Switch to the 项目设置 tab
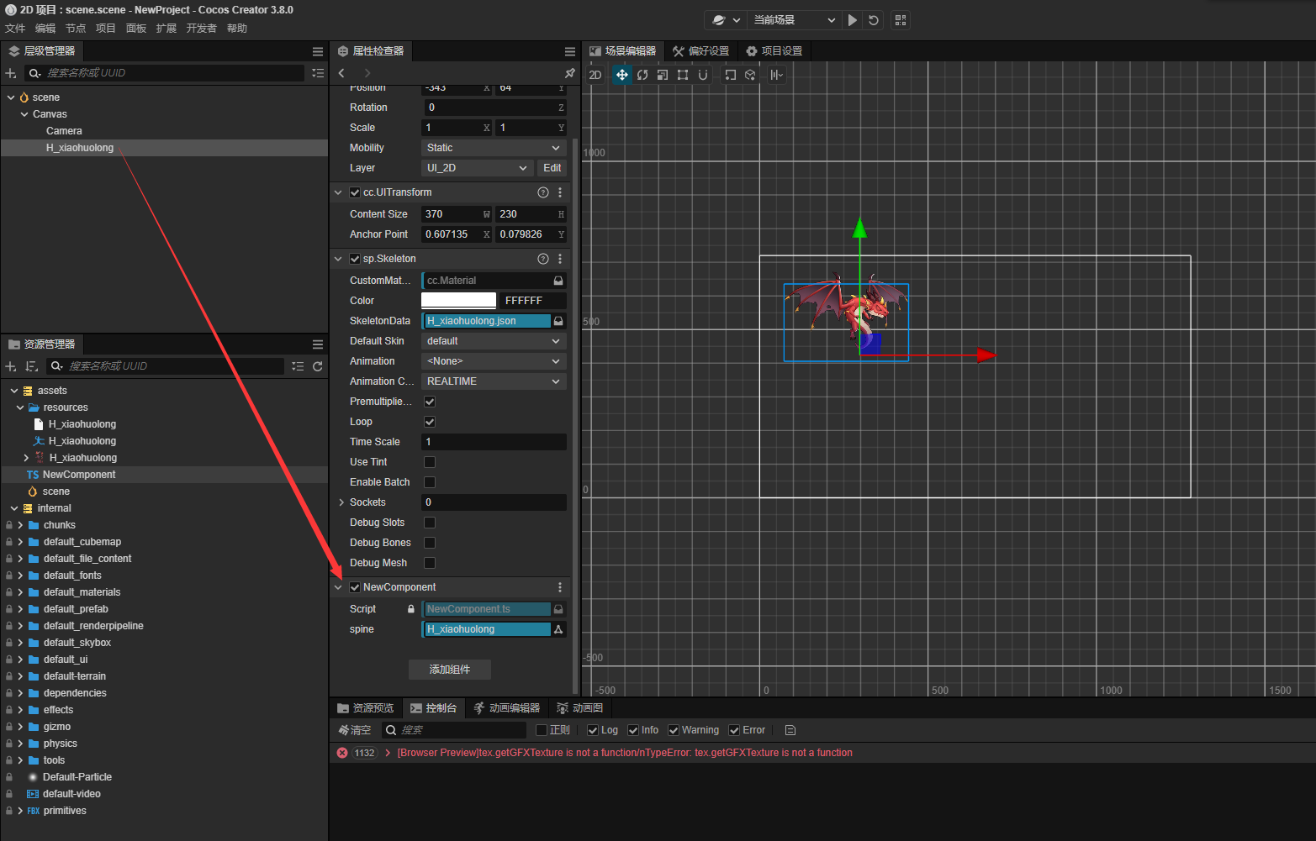The width and height of the screenshot is (1316, 841). pyautogui.click(x=774, y=51)
